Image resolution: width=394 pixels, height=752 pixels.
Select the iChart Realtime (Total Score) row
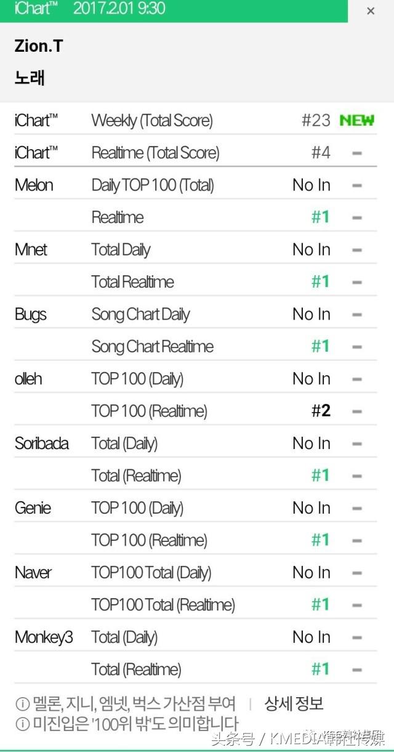[155, 153]
